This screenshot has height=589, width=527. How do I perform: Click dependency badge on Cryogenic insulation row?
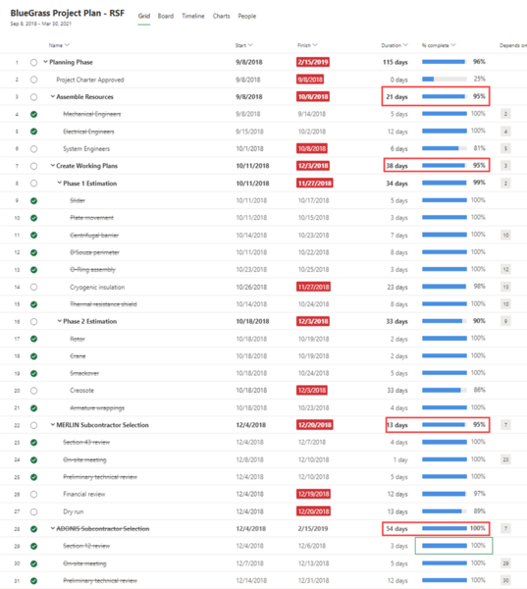[505, 287]
